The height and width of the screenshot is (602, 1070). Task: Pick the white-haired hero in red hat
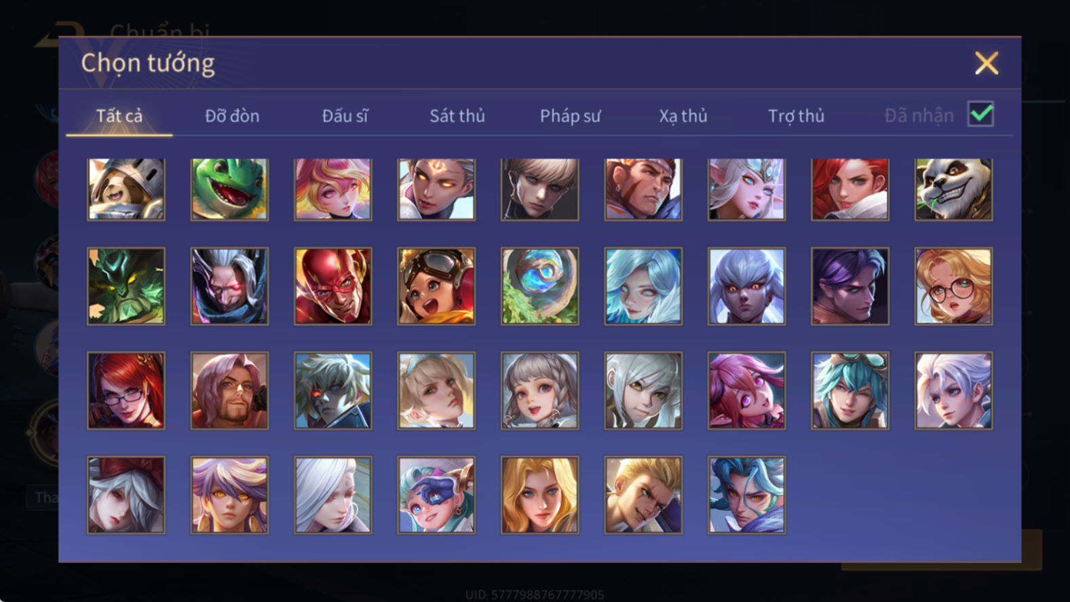126,495
